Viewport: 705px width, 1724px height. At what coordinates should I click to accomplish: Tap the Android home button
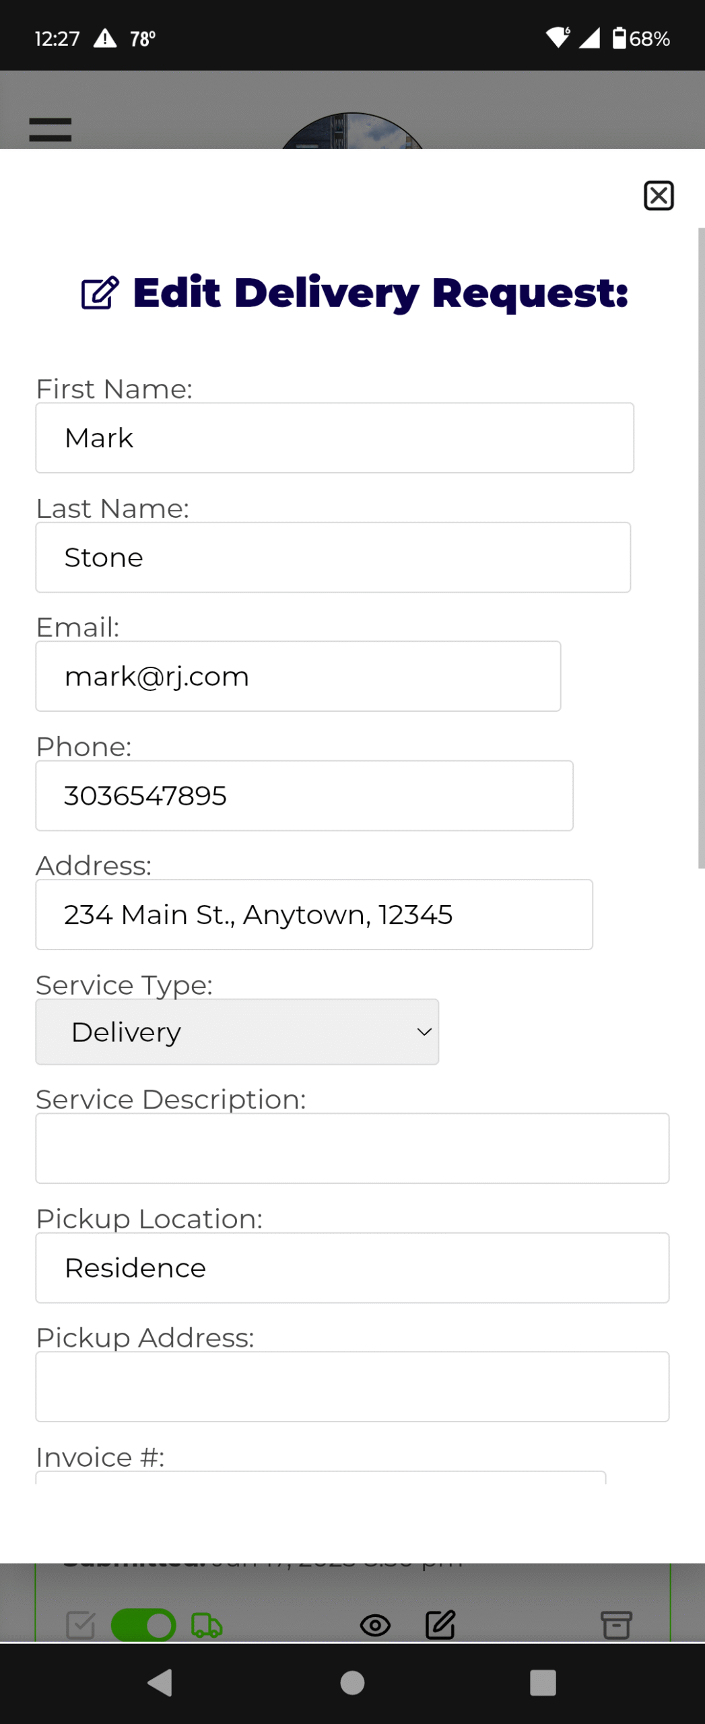tap(352, 1682)
